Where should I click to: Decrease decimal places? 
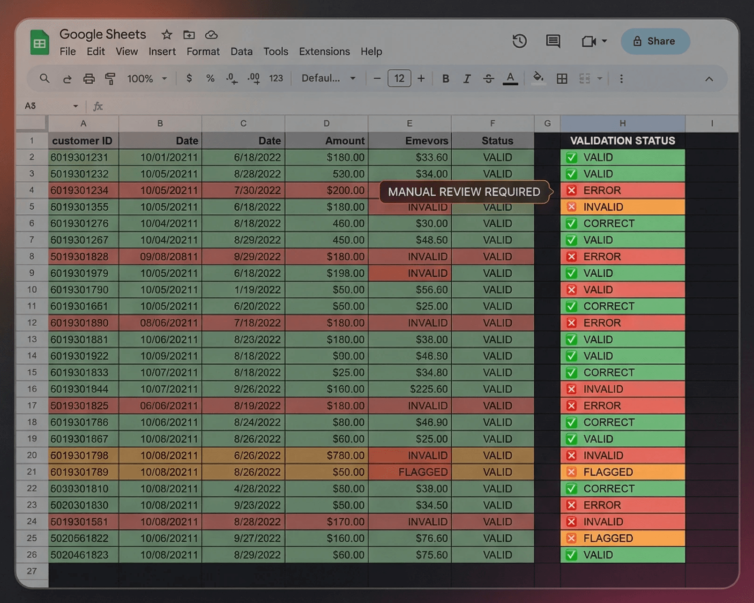click(x=231, y=78)
